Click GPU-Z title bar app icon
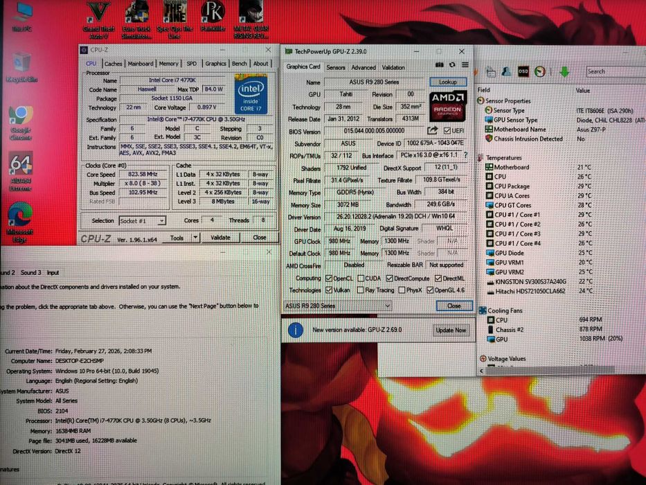Viewport: 646px width, 485px height. [289, 51]
